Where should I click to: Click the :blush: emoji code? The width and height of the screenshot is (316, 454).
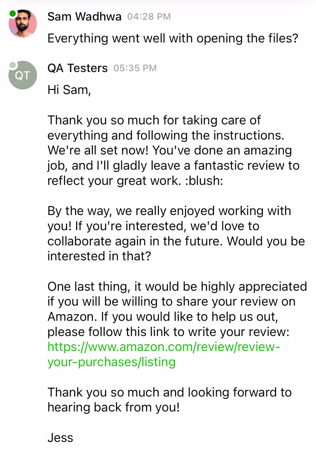tap(204, 181)
